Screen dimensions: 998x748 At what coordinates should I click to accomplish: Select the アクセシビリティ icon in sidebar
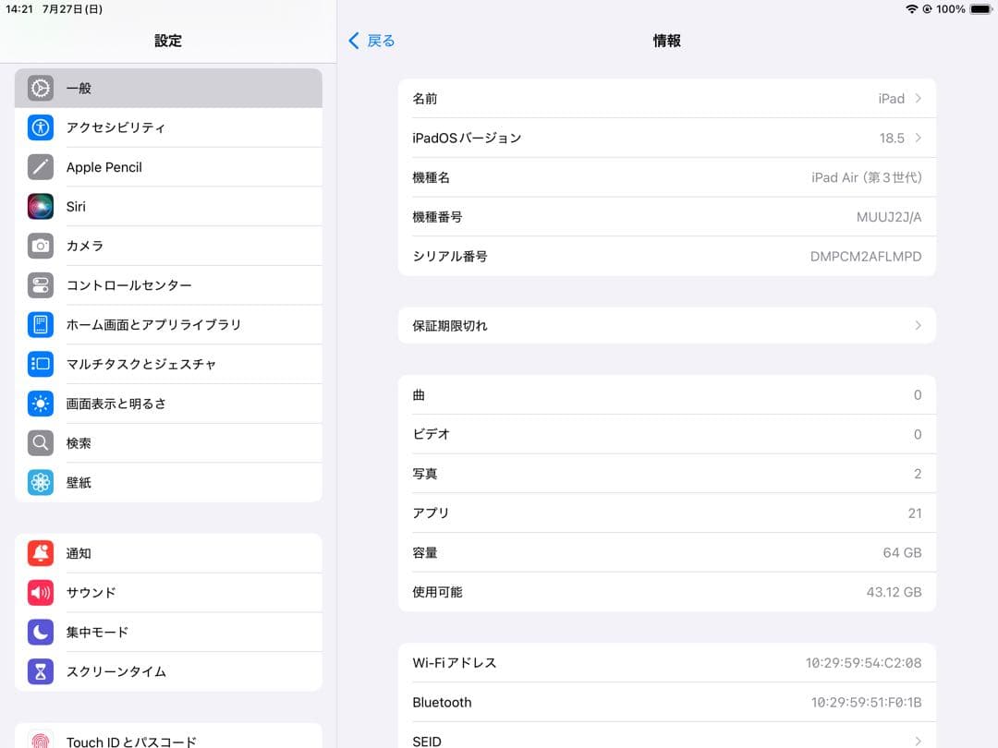click(39, 127)
